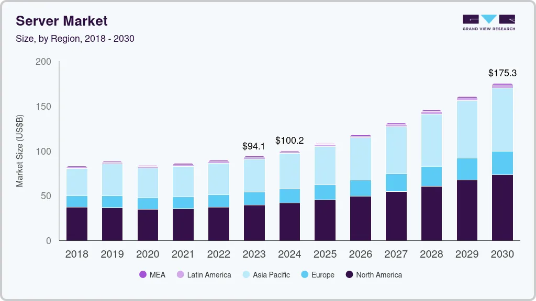Click the MEA legend marker
536x301 pixels.
(144, 274)
